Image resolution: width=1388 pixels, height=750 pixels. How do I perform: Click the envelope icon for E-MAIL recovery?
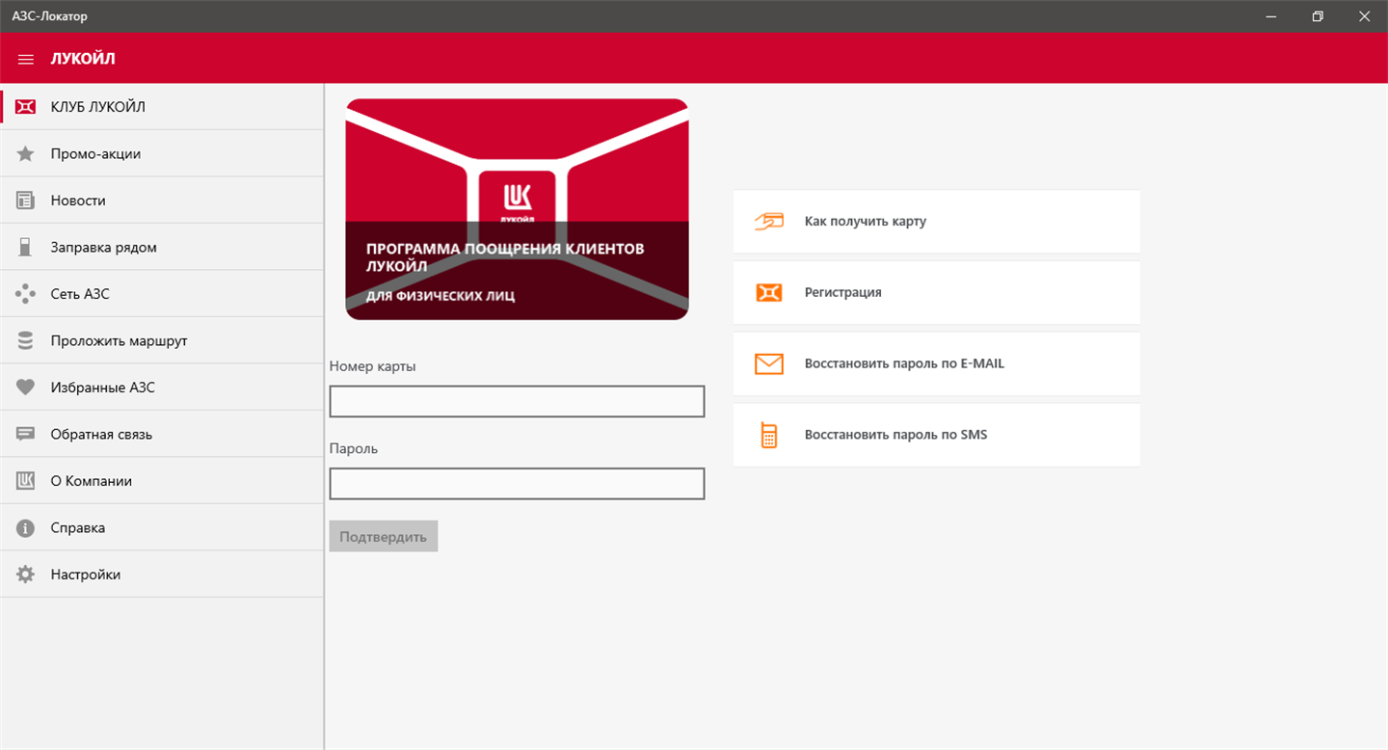(769, 363)
